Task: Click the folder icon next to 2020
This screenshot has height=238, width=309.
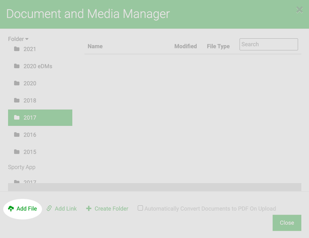Action: click(x=17, y=83)
